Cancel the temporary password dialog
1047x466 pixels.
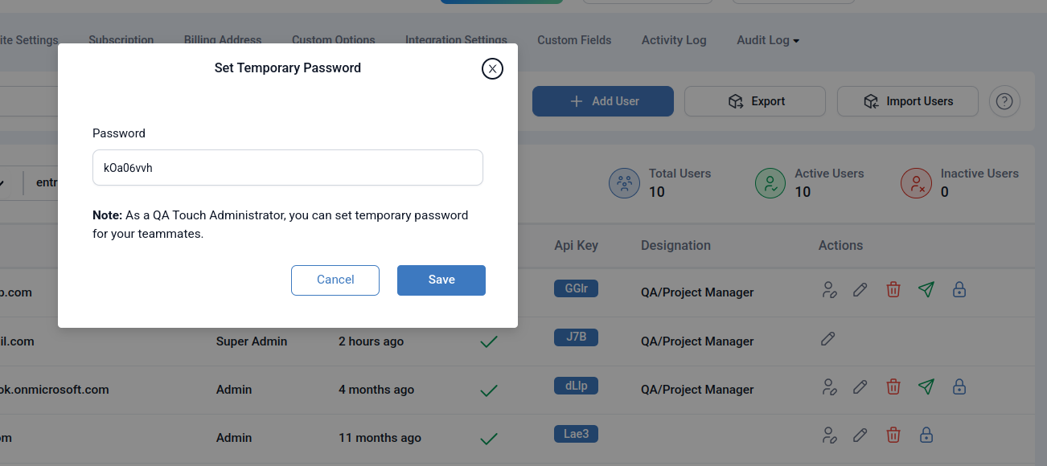(335, 280)
